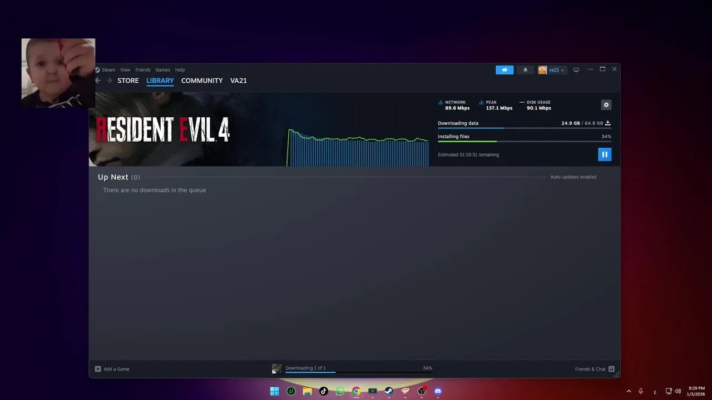The width and height of the screenshot is (712, 400).
Task: Click the network throughput graph
Action: point(358,147)
